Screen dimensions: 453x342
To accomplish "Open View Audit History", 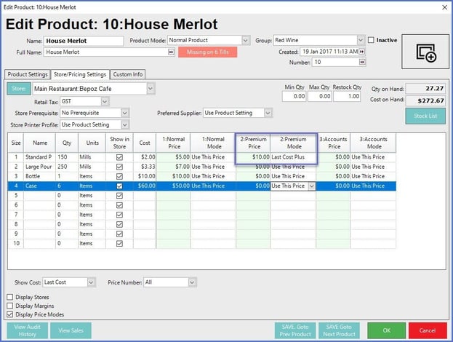I will pos(28,330).
